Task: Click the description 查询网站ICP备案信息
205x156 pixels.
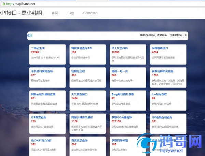Action: (x=42, y=127)
